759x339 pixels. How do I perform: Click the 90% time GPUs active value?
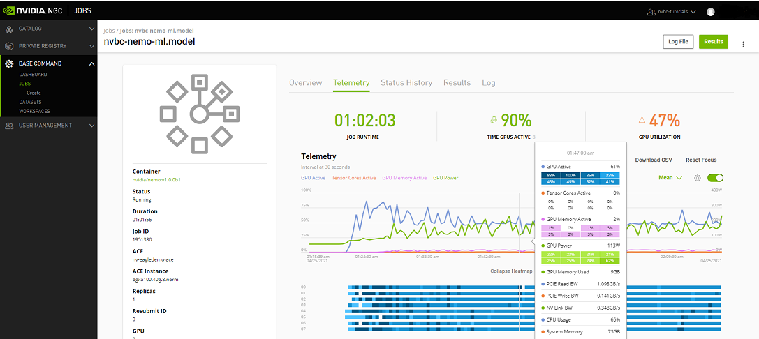[x=516, y=121]
